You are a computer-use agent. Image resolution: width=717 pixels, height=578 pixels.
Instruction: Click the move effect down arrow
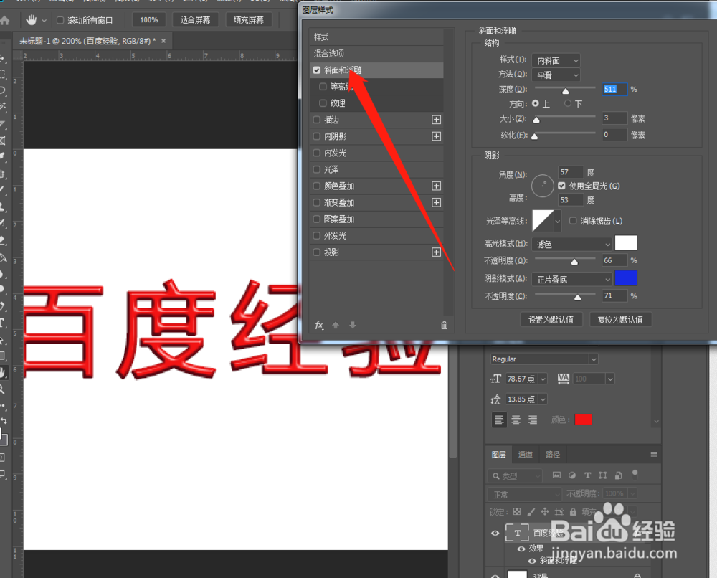(x=353, y=325)
